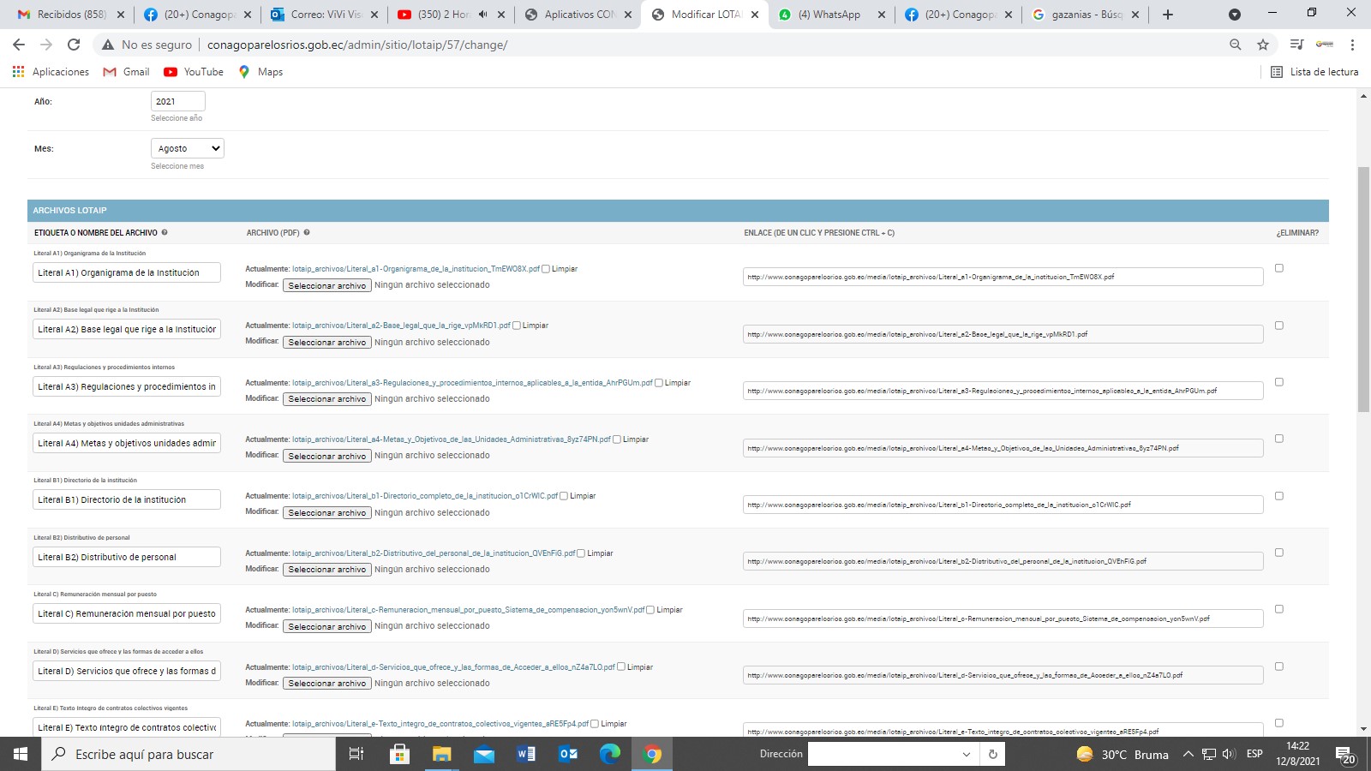The image size is (1371, 771).
Task: Click Seleccionar archivo for Literal b1 Directorio
Action: [327, 512]
